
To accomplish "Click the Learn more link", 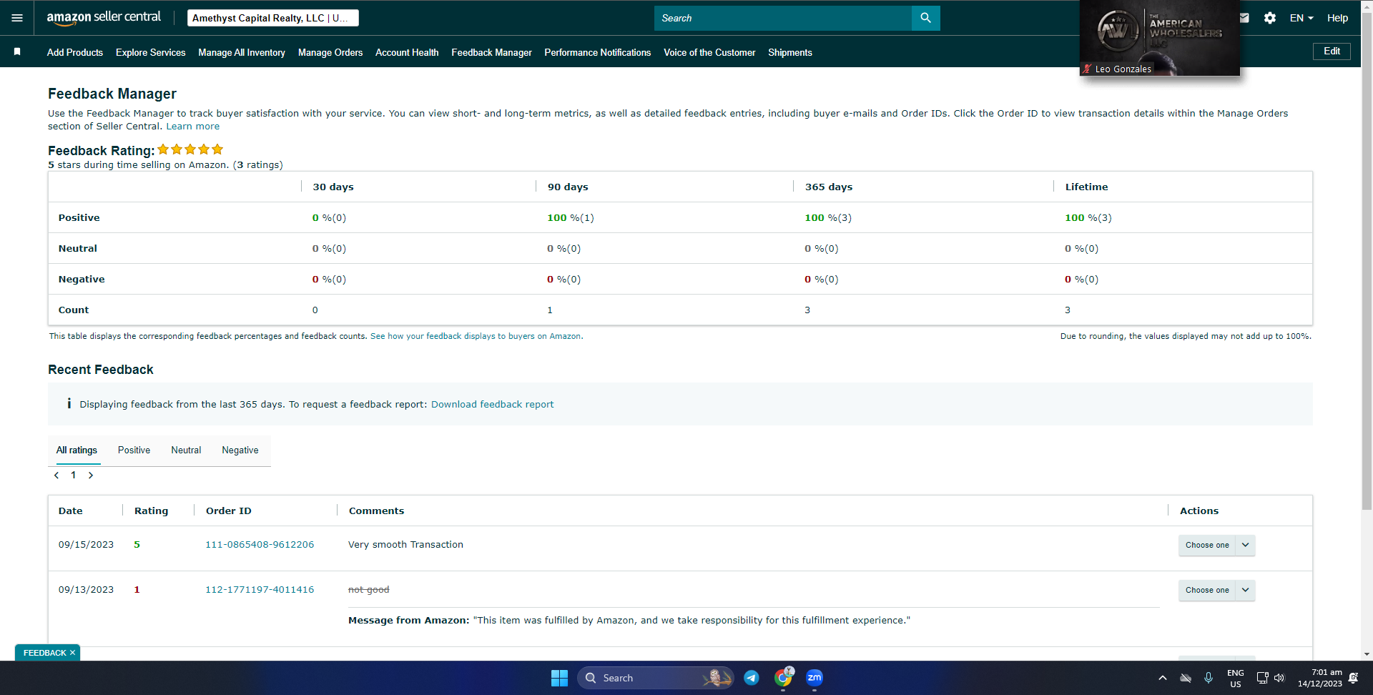I will coord(193,127).
